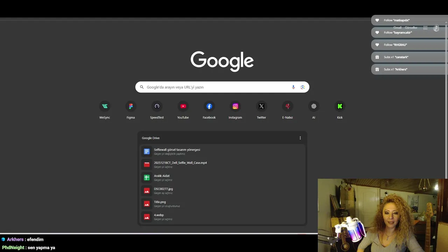Open the Figma shortcut
This screenshot has width=448, height=252.
[x=131, y=110]
